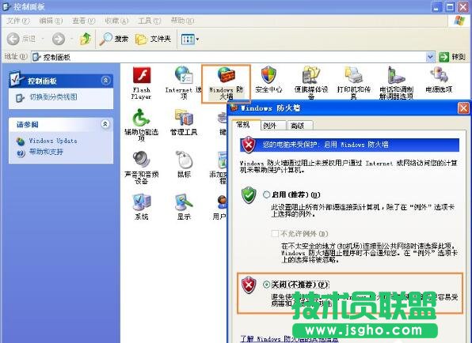The height and width of the screenshot is (343, 472).
Task: Open the Flash Player control panel icon
Action: click(142, 83)
